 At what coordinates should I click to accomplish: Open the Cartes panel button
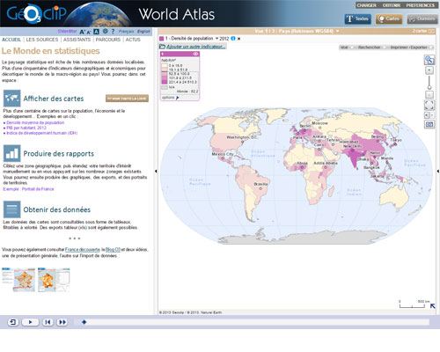[389, 19]
